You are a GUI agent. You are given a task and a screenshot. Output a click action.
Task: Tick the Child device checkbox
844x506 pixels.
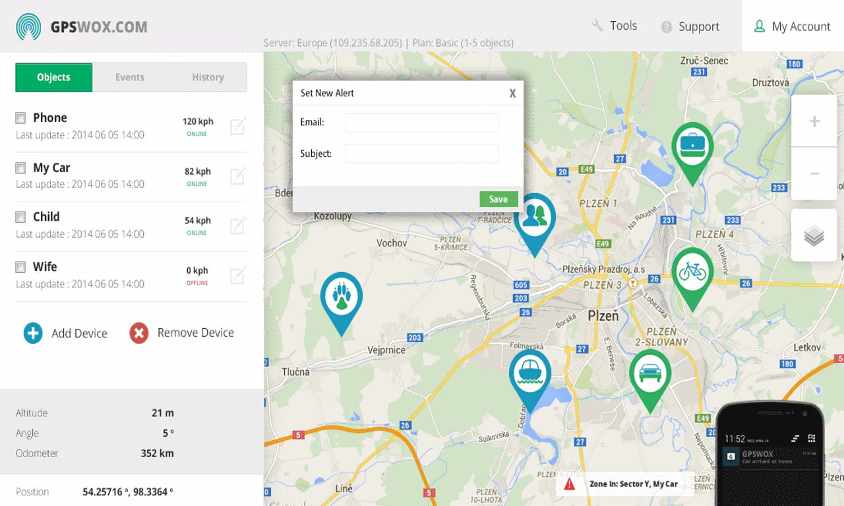tap(19, 217)
